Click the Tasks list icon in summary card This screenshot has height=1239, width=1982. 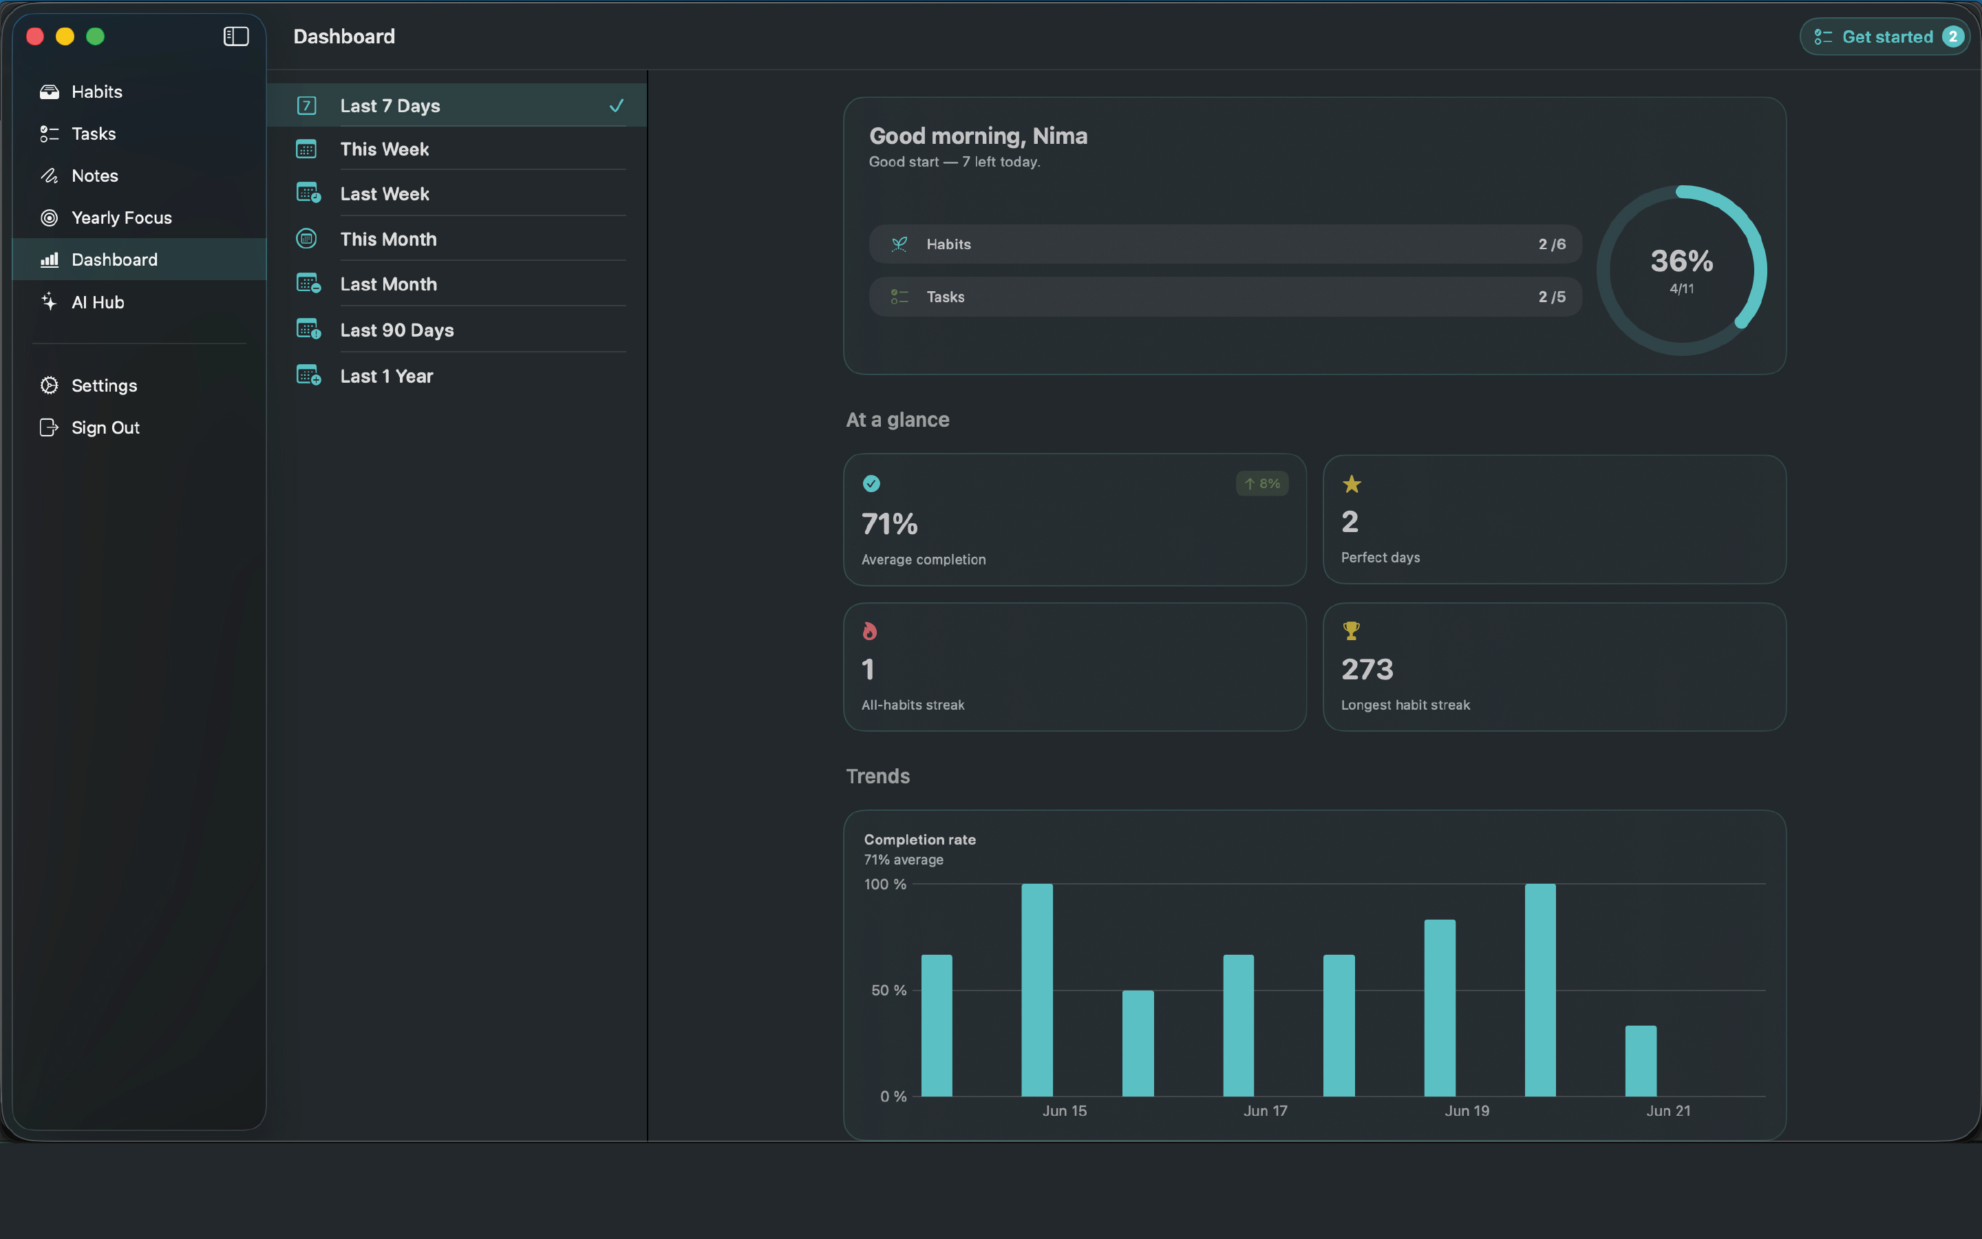pos(899,297)
